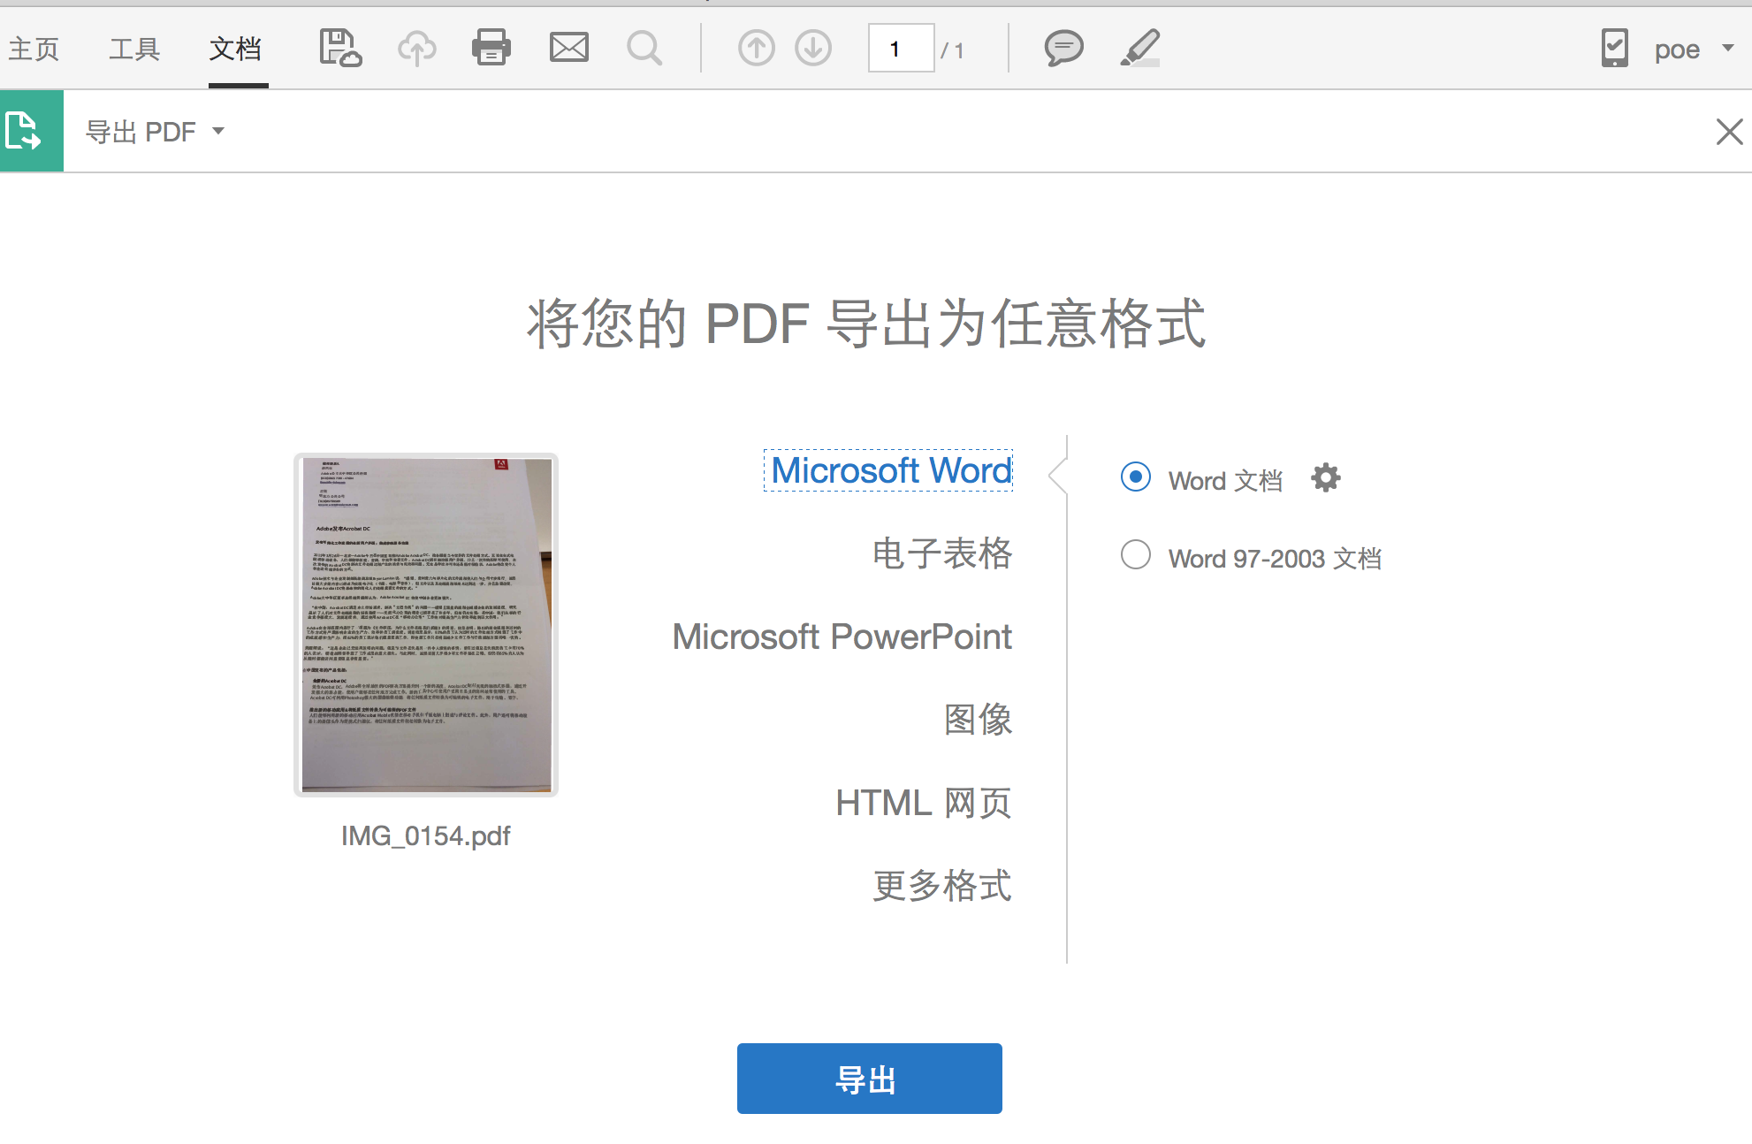Click the mobile link device icon

pos(1615,48)
